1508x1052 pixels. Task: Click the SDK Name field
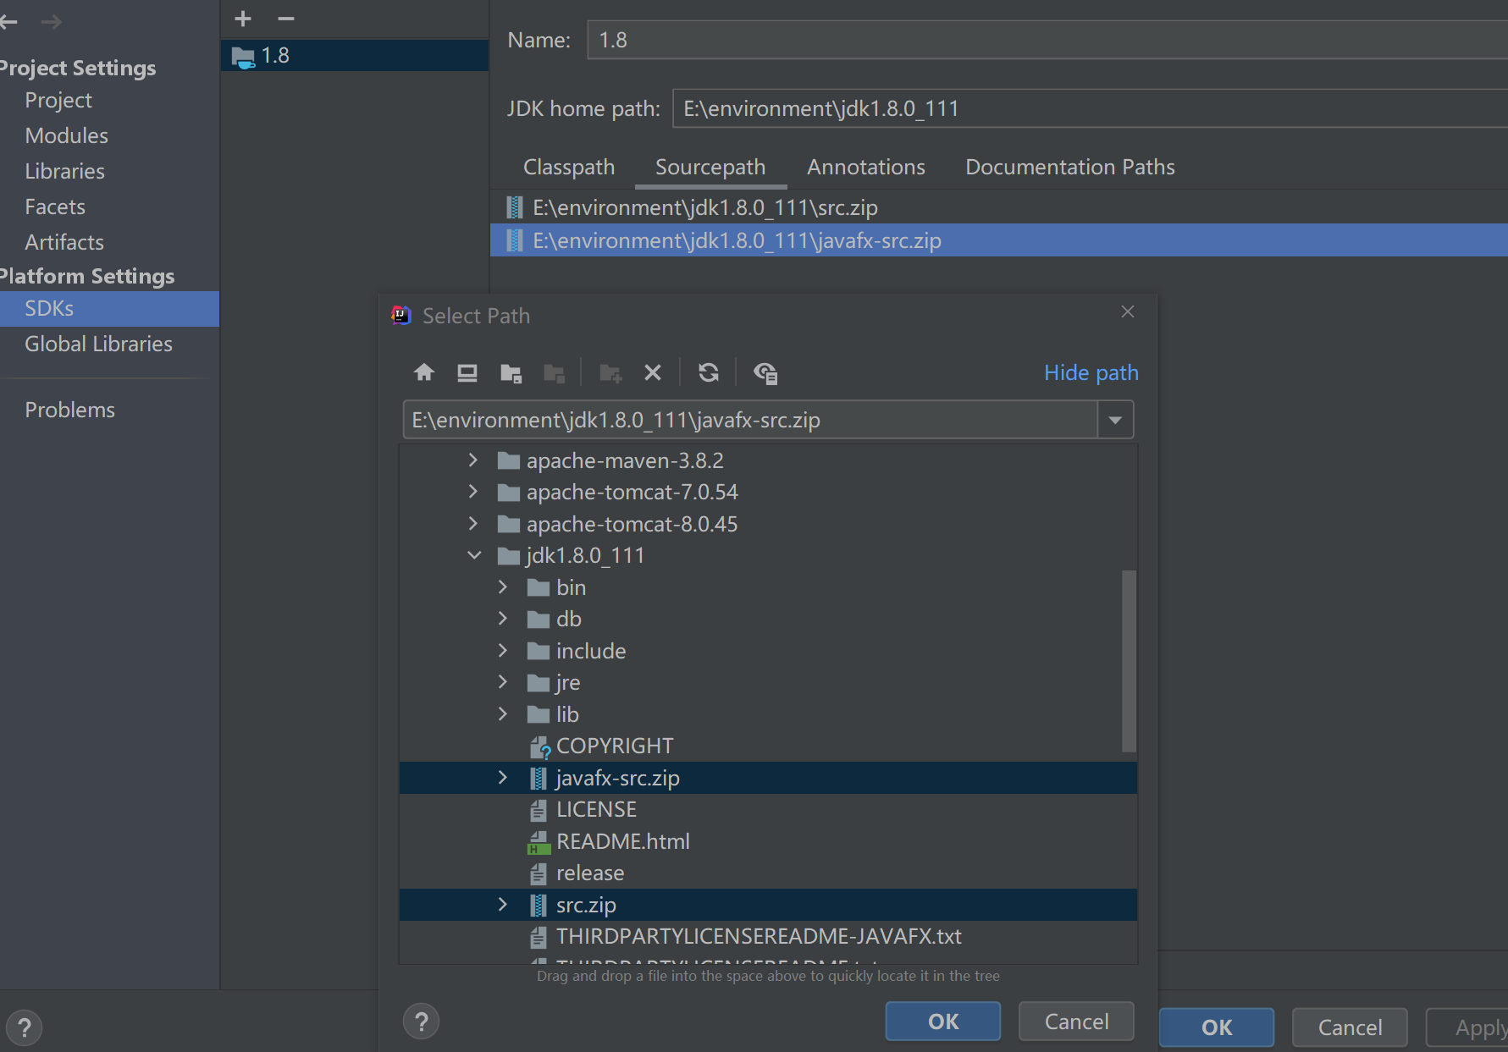tap(1047, 40)
